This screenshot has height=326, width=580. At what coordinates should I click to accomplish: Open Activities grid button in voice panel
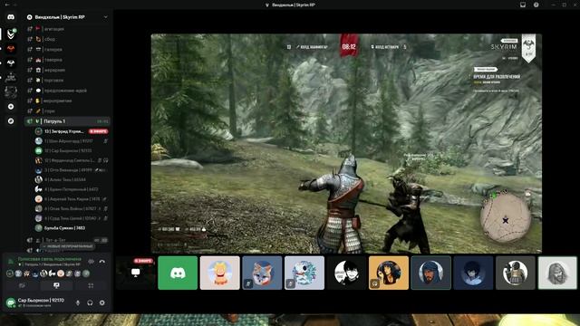pyautogui.click(x=91, y=285)
